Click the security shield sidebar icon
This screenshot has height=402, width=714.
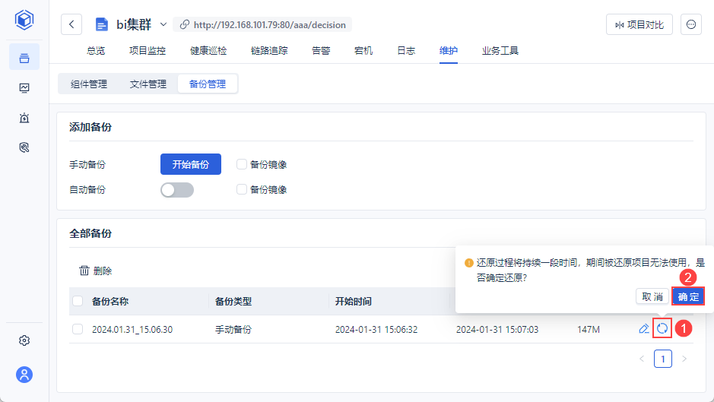click(24, 147)
